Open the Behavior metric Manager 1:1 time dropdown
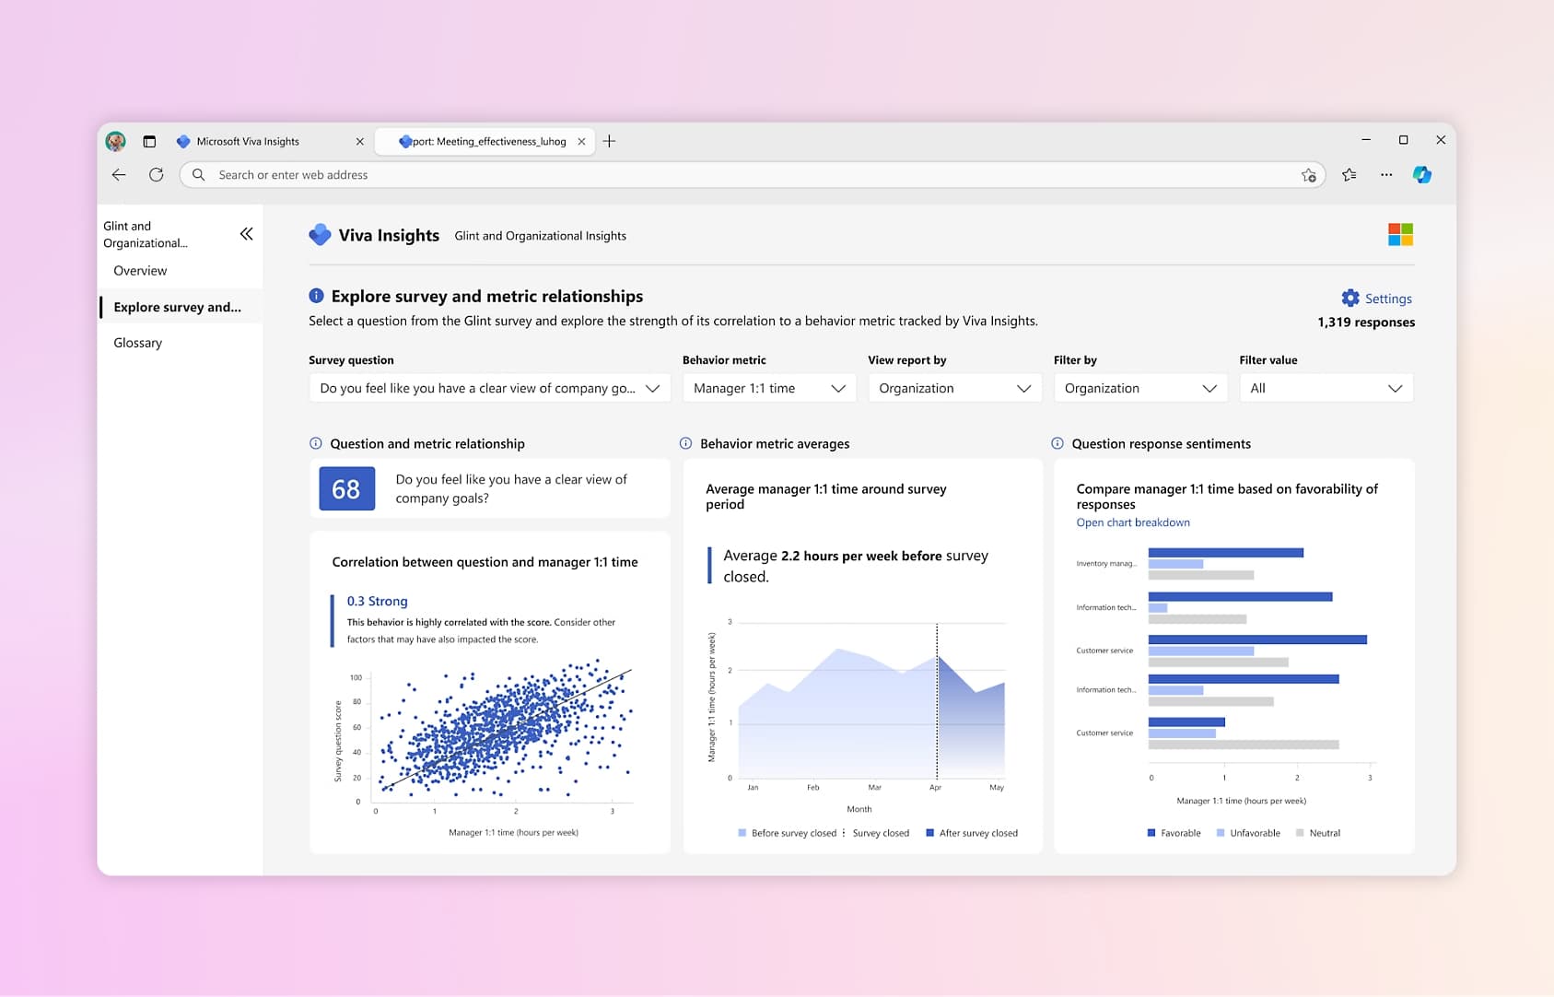 coord(769,388)
